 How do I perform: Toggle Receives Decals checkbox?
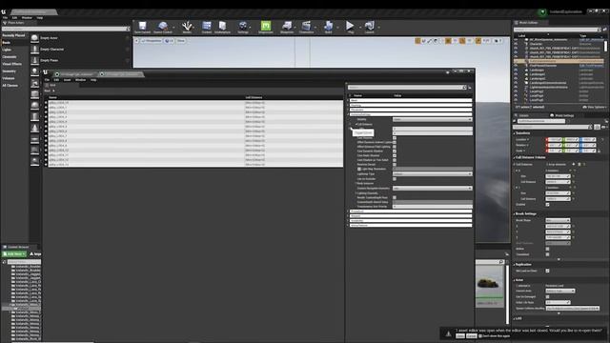pyautogui.click(x=395, y=165)
